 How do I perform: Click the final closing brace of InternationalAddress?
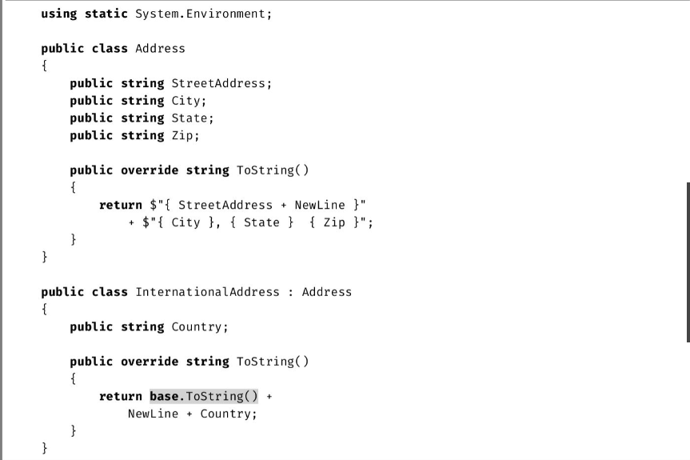[45, 448]
